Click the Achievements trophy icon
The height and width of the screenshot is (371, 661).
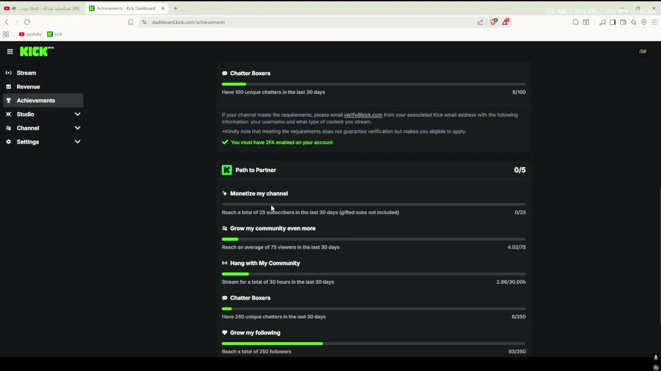(8, 100)
